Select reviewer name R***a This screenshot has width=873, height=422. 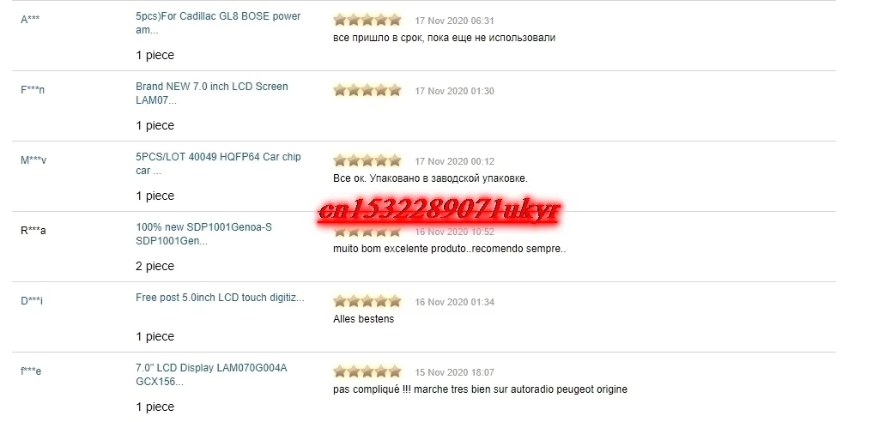(x=33, y=230)
